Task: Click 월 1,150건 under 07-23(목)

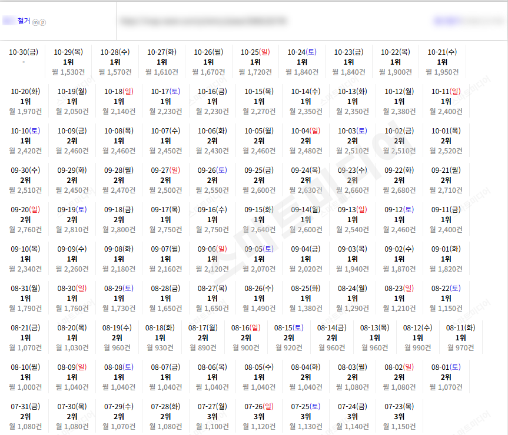Action: (400, 427)
